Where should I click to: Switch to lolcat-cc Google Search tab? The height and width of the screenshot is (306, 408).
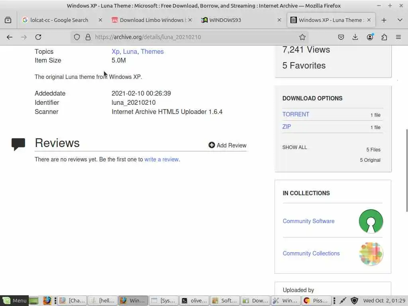coord(59,20)
